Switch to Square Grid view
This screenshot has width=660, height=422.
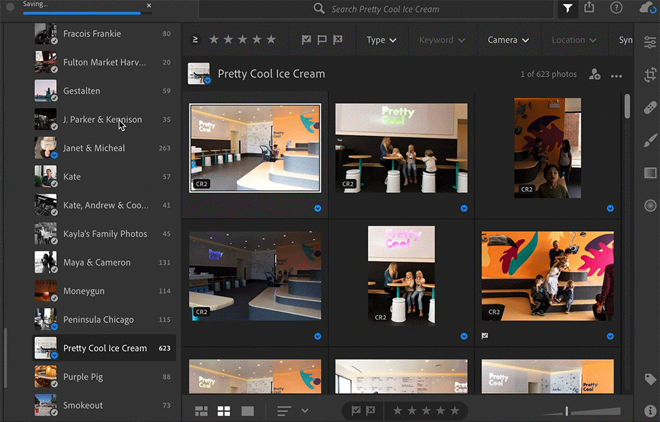point(224,411)
